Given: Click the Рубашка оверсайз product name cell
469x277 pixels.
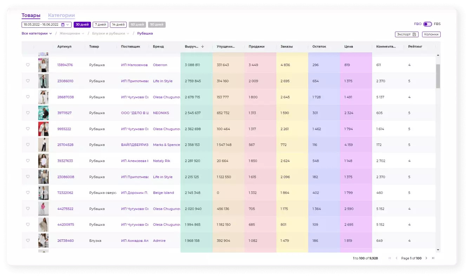Looking at the screenshot, I should [103, 193].
